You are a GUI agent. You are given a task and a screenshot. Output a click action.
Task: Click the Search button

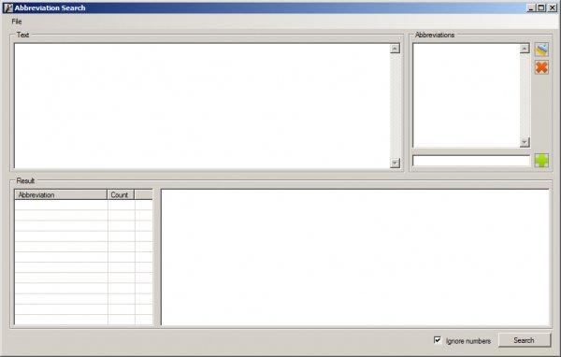tap(525, 340)
